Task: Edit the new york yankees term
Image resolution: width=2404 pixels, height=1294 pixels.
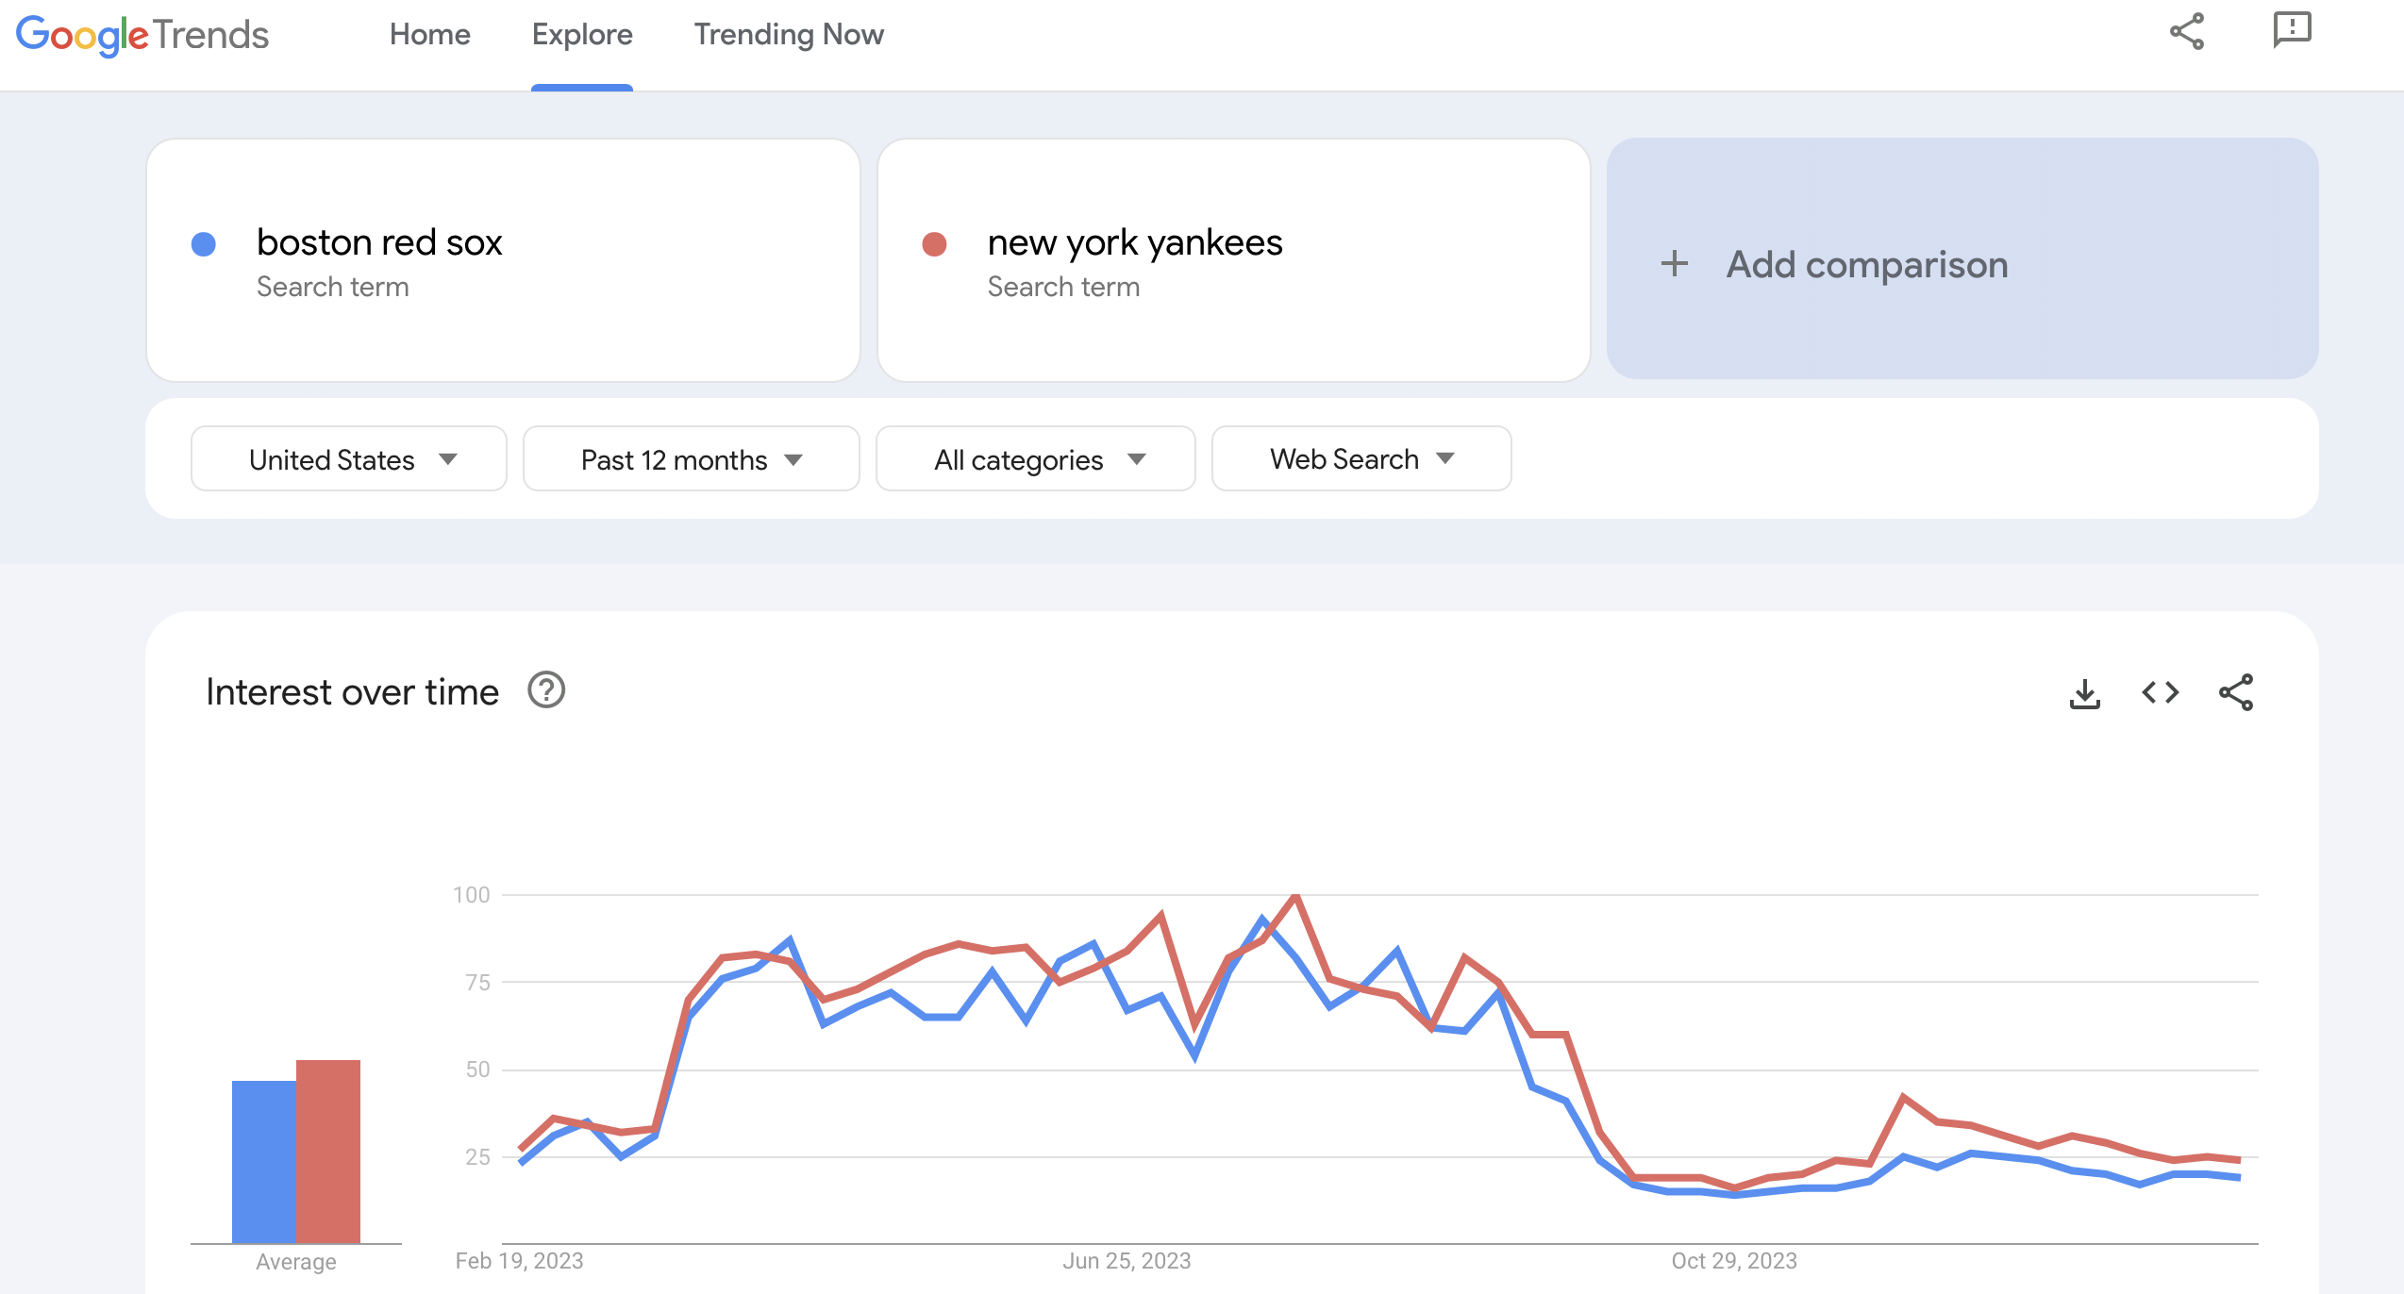Action: pyautogui.click(x=1134, y=243)
